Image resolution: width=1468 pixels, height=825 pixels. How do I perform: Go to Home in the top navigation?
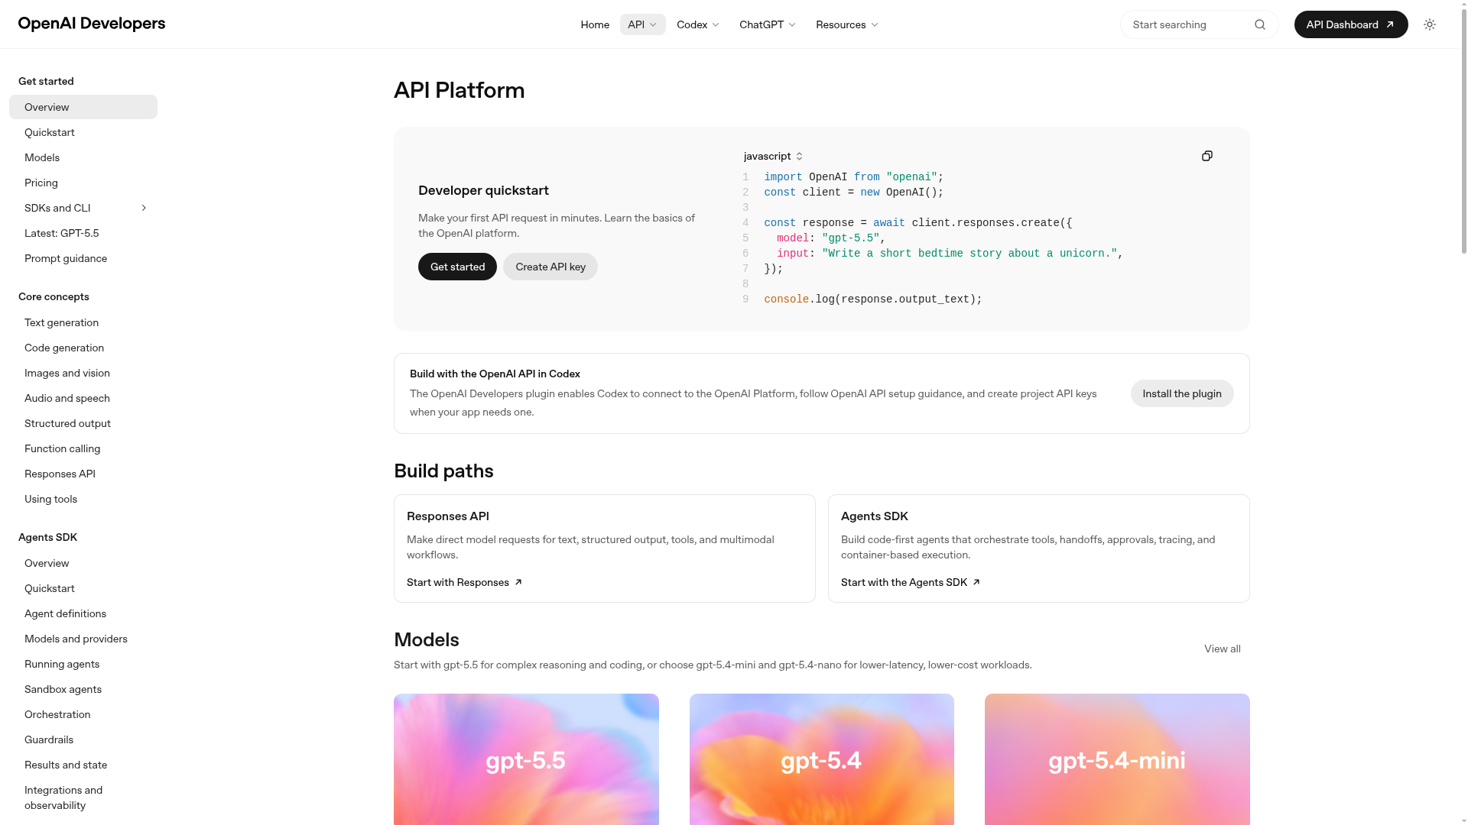coord(595,24)
